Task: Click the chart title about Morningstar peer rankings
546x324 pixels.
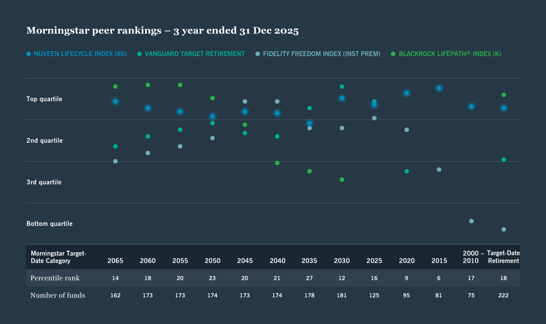Action: [162, 30]
